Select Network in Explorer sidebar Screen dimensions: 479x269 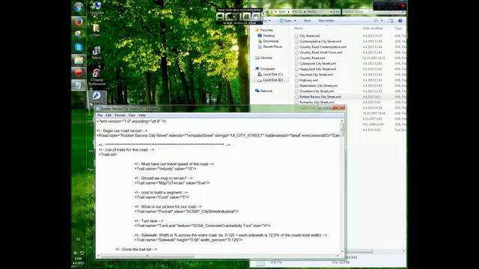click(x=266, y=91)
